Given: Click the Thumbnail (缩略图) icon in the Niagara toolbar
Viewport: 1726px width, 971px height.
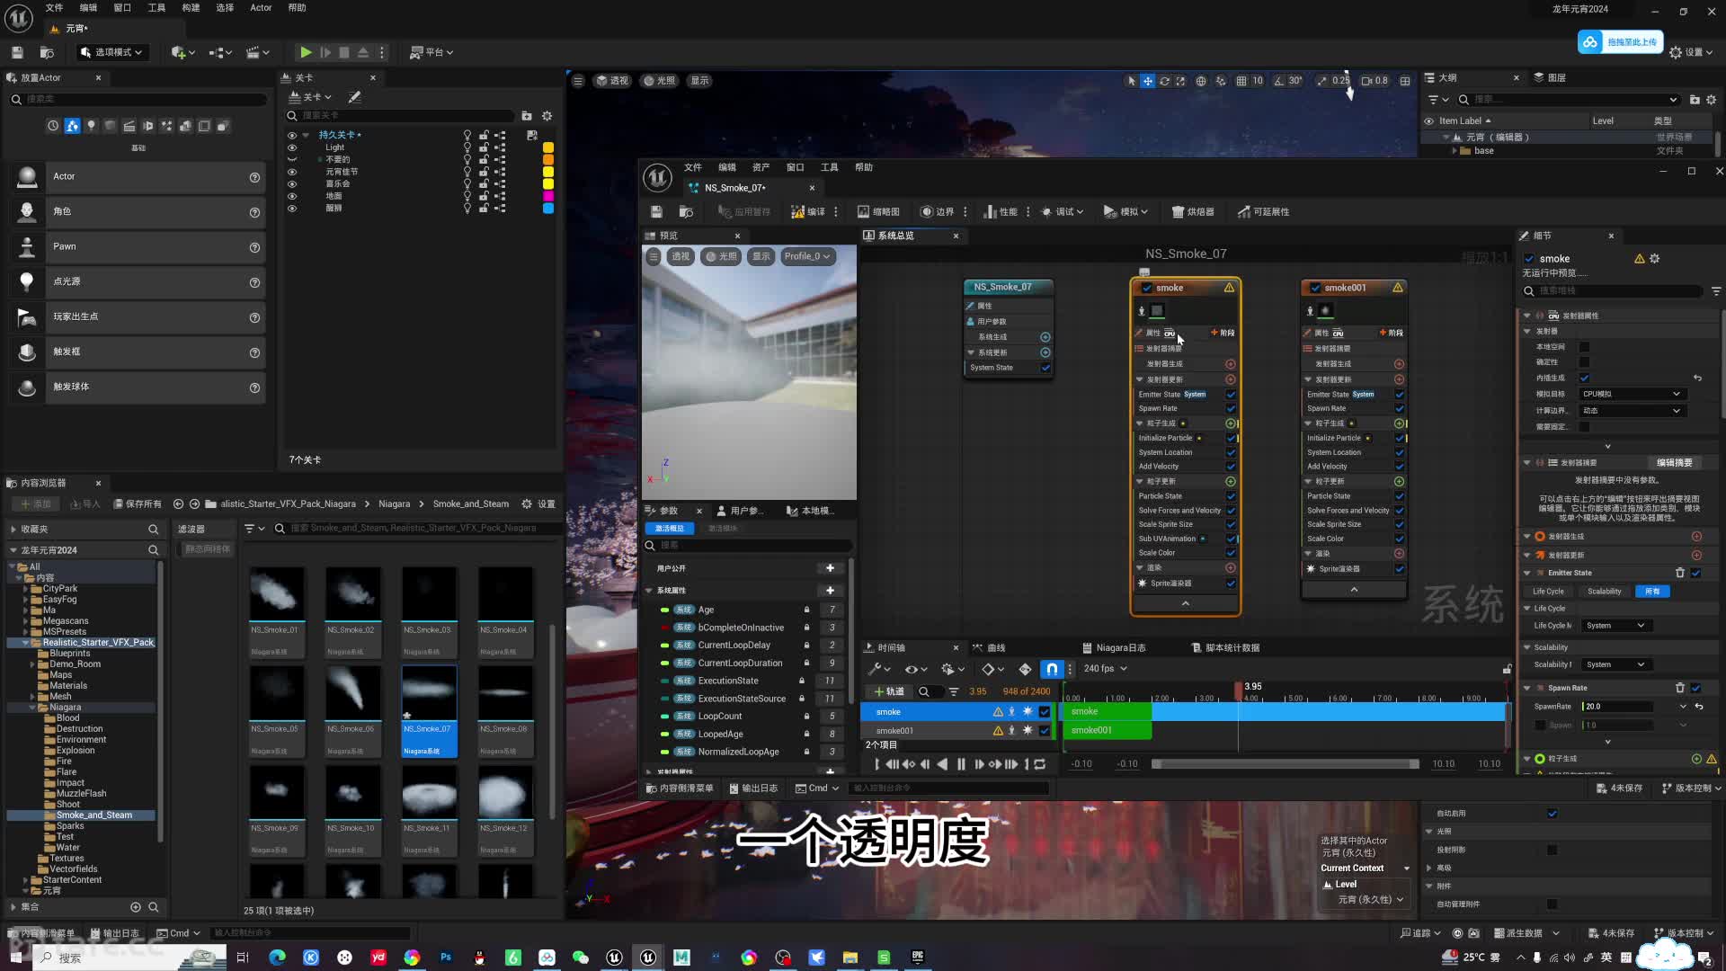Looking at the screenshot, I should pyautogui.click(x=863, y=212).
